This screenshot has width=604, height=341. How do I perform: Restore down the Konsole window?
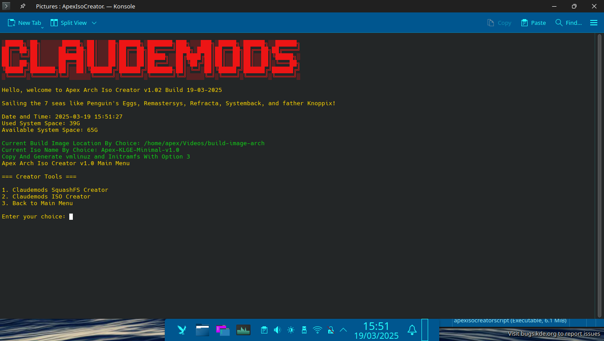[x=574, y=6]
